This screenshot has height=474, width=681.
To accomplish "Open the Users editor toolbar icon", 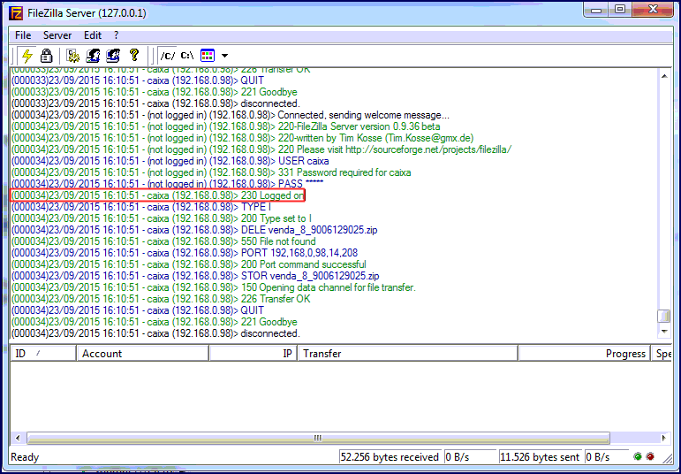I will pyautogui.click(x=93, y=56).
